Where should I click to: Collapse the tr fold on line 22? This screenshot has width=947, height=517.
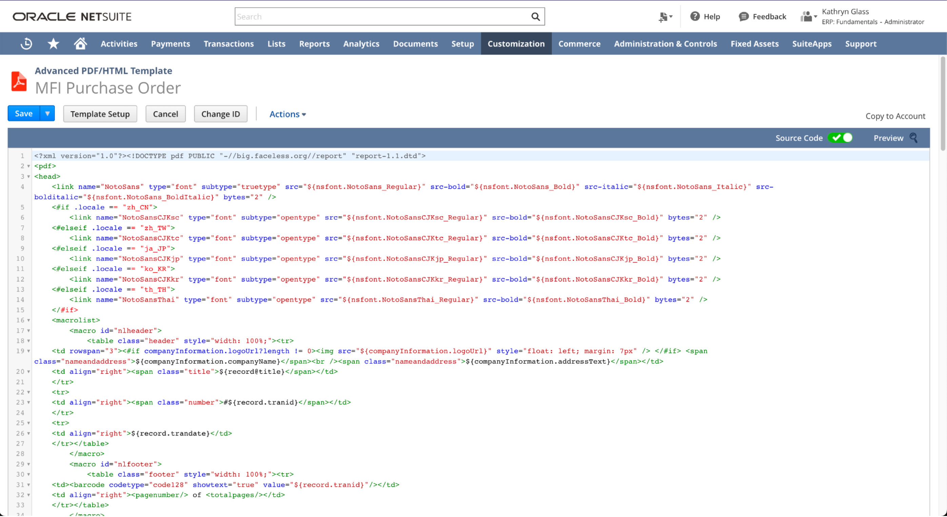coord(29,392)
